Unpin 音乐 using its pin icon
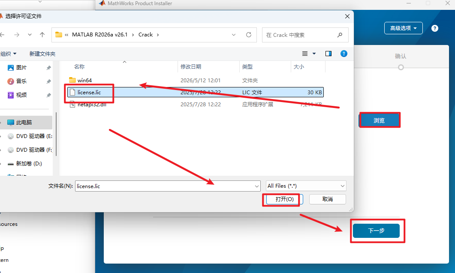455x273 pixels. click(48, 81)
